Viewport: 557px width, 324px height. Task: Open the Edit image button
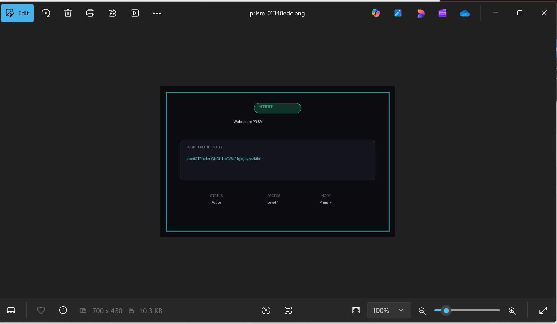17,13
